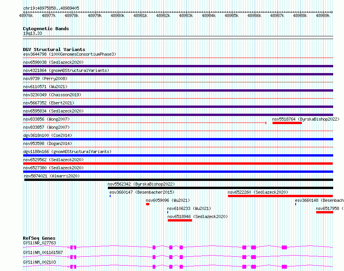344x271 pixels.
Task: Open transcript GYS1|NM_001161587
Action: [43, 252]
